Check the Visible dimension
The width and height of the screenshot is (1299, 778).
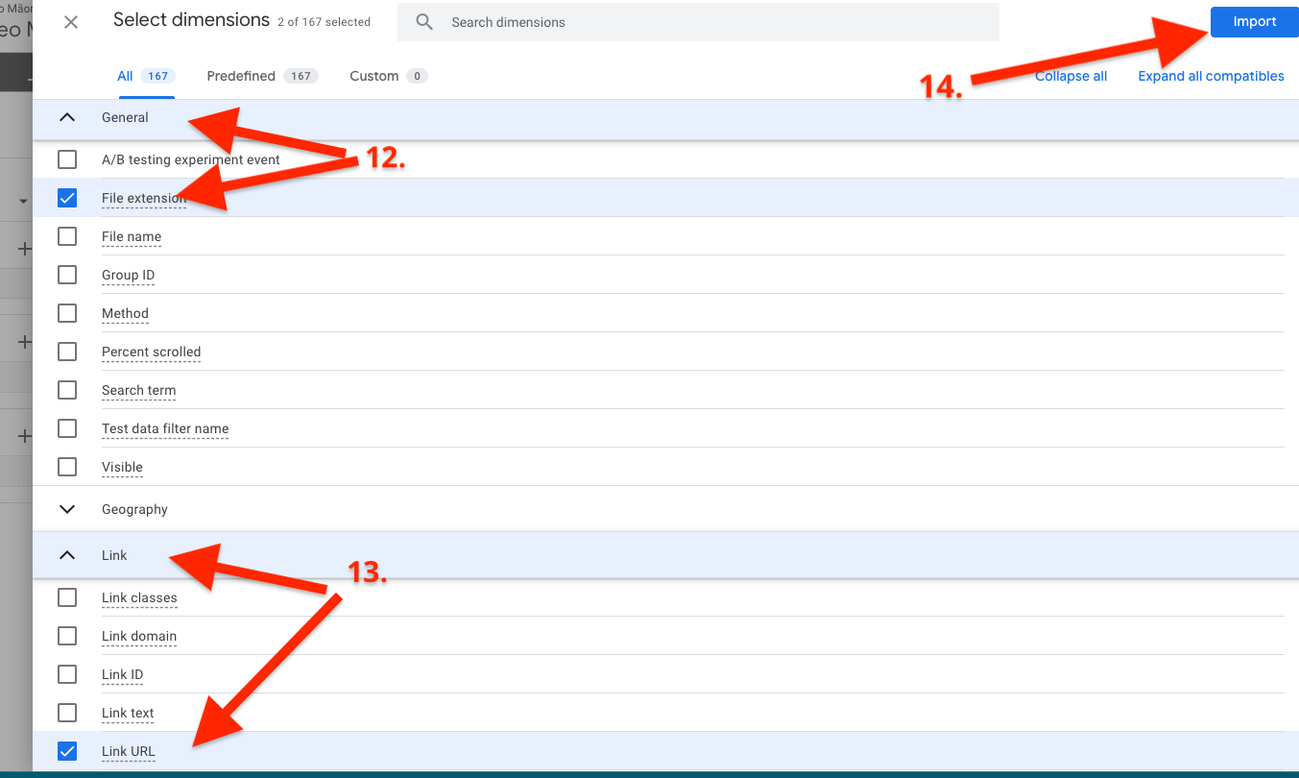point(67,467)
